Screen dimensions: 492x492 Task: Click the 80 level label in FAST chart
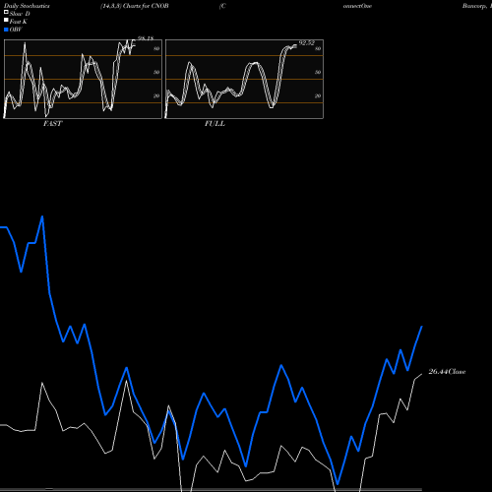tap(156, 48)
